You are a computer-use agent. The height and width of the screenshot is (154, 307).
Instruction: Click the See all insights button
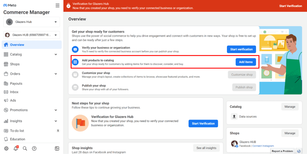pyautogui.click(x=206, y=148)
